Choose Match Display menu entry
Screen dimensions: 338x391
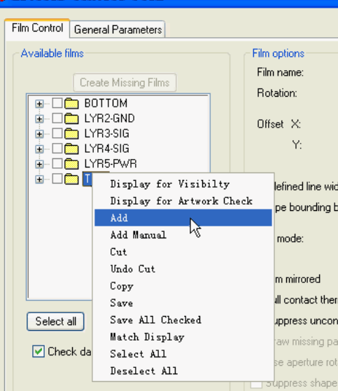pos(183,336)
